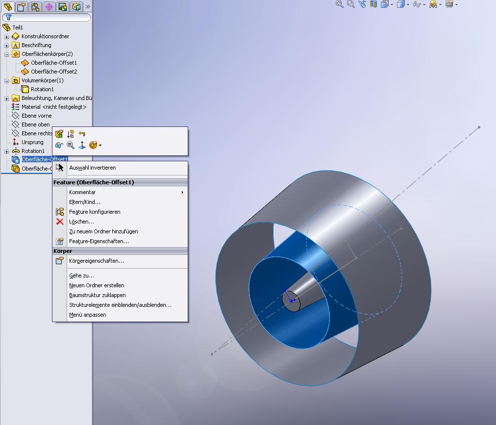The height and width of the screenshot is (425, 496).
Task: Click the Rollback arrow icon in popup
Action: [x=82, y=134]
